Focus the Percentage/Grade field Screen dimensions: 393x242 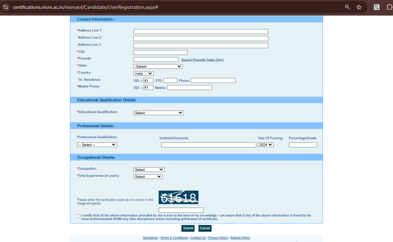coord(303,145)
